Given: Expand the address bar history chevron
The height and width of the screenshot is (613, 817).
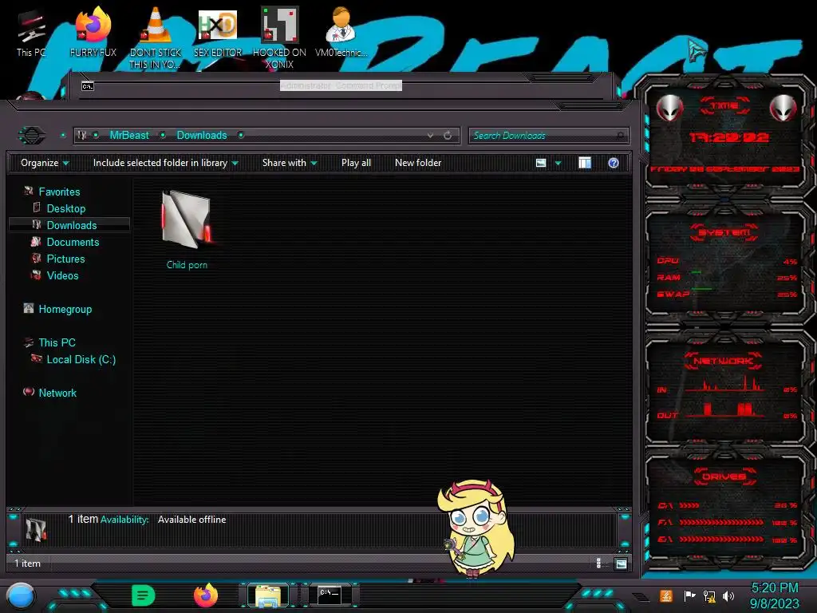Looking at the screenshot, I should [430, 136].
